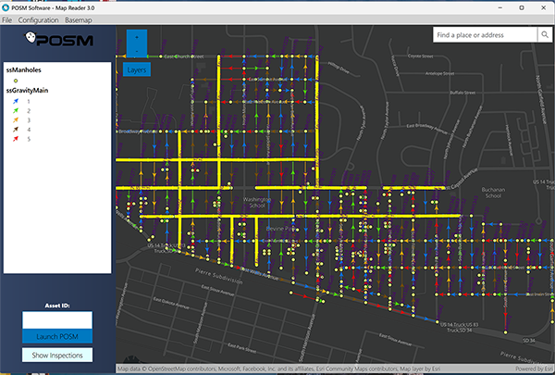Click the POSM logo in the sidebar
555x375 pixels.
tap(55, 42)
